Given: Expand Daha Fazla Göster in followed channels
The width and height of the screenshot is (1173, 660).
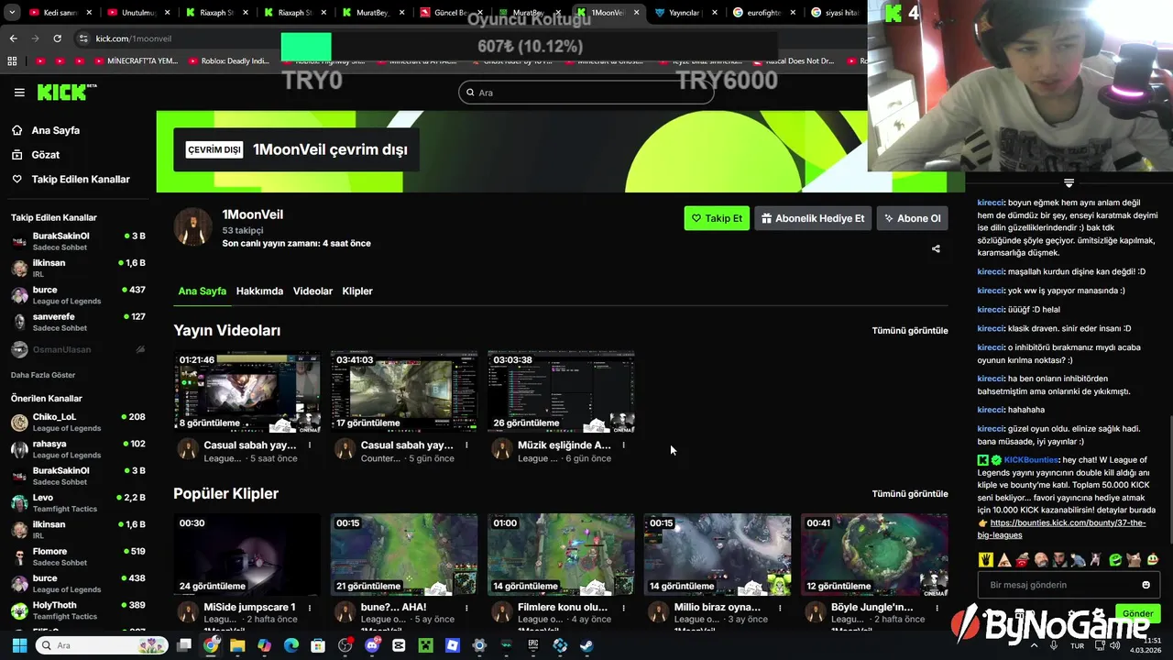Looking at the screenshot, I should point(43,375).
